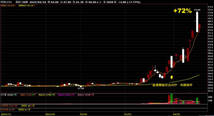Image resolution: width=214 pixels, height=116 pixels.
Task: Click the +72% gain annotation text
Action: [182, 11]
